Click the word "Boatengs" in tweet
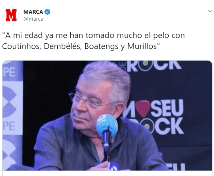The image size is (214, 176). pos(102,46)
